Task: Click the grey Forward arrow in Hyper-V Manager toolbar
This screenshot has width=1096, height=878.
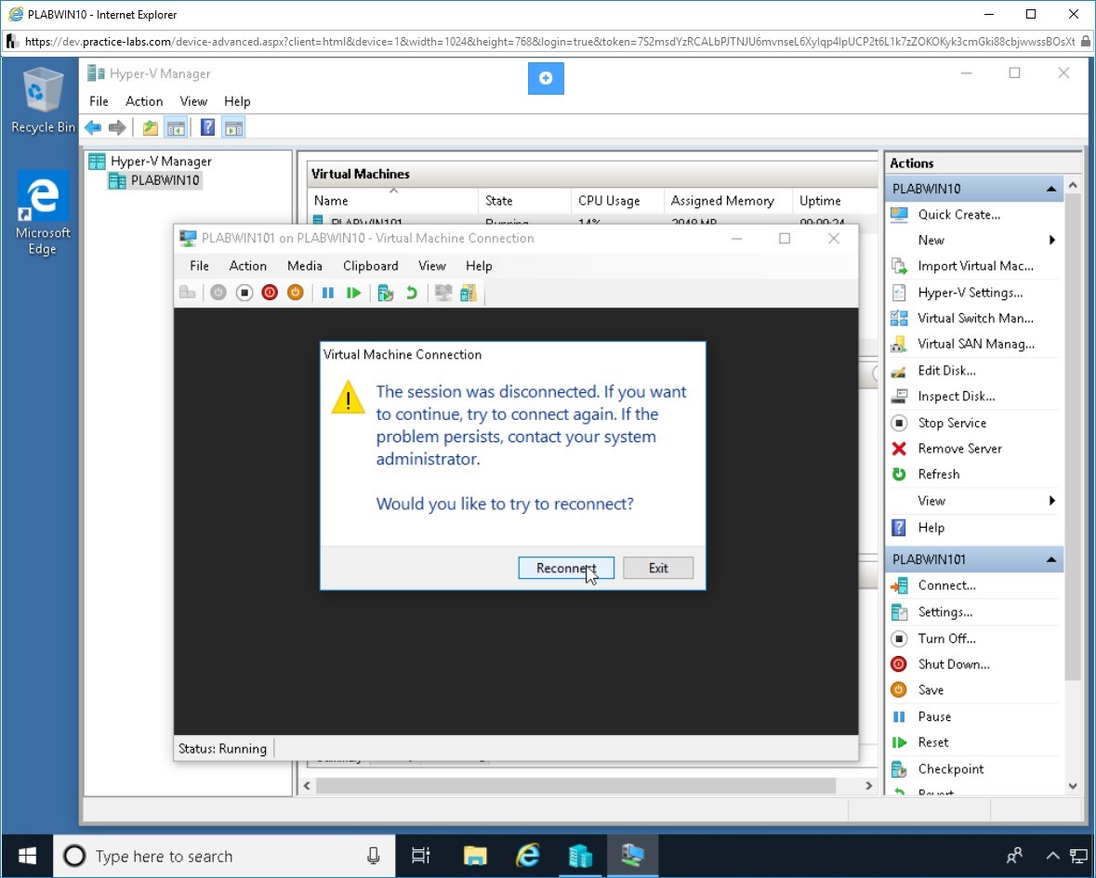Action: point(117,128)
